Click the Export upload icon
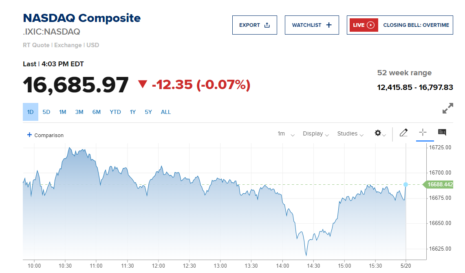The width and height of the screenshot is (465, 273). click(267, 25)
